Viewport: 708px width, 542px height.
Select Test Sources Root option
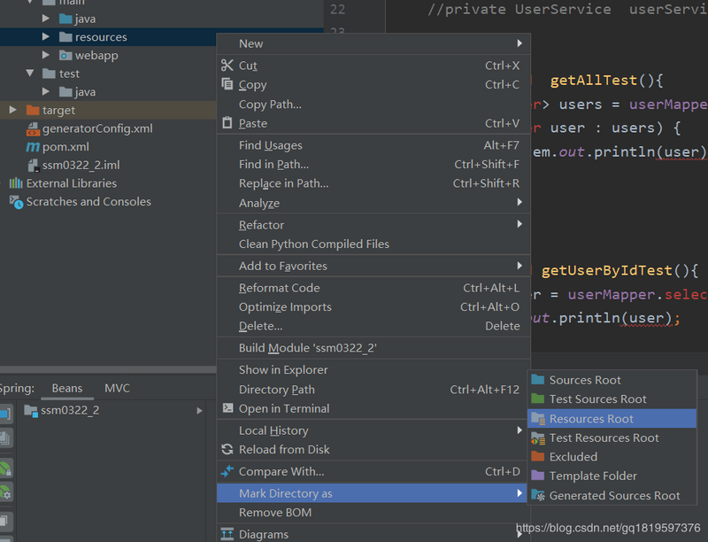(x=597, y=399)
